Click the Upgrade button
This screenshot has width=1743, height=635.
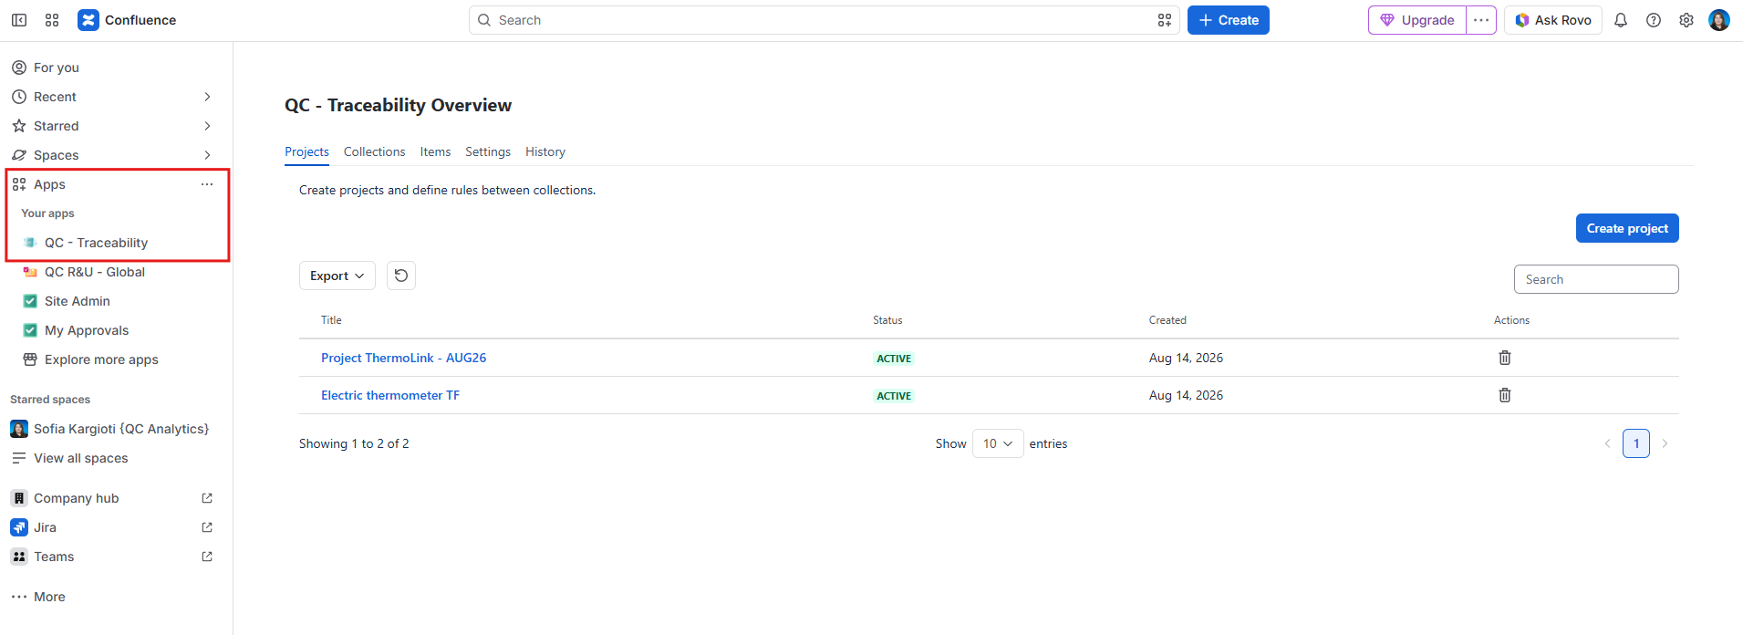pos(1417,20)
